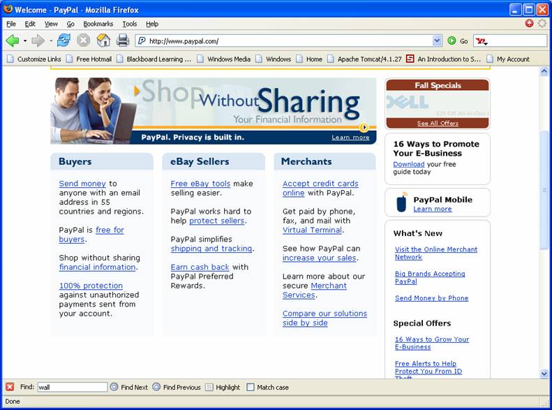Click the scrollbar down arrow

[544, 374]
